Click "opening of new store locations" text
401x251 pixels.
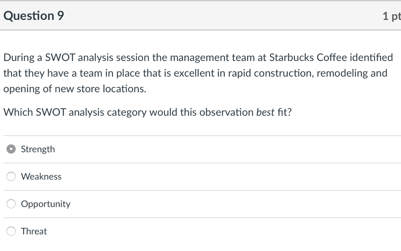(x=74, y=89)
